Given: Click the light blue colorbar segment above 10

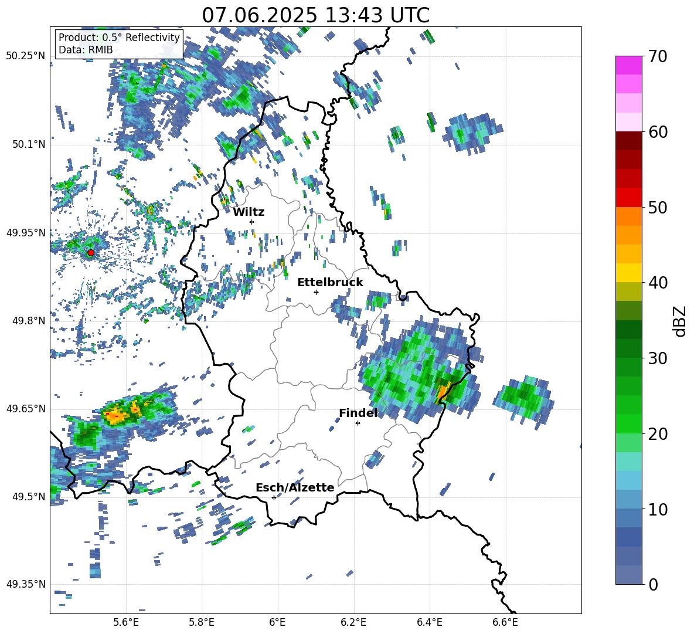Looking at the screenshot, I should [628, 500].
